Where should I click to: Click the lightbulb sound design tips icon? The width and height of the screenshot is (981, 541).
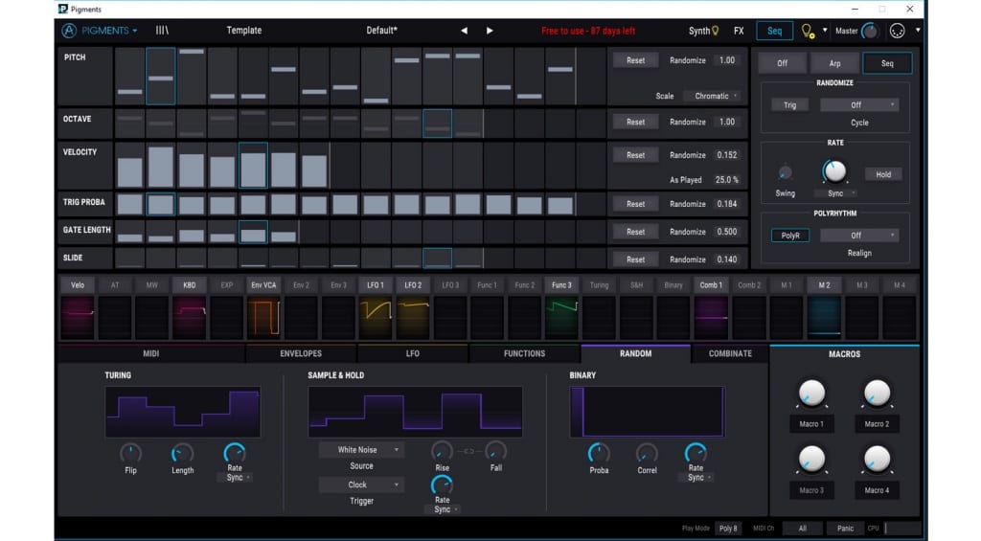[807, 31]
